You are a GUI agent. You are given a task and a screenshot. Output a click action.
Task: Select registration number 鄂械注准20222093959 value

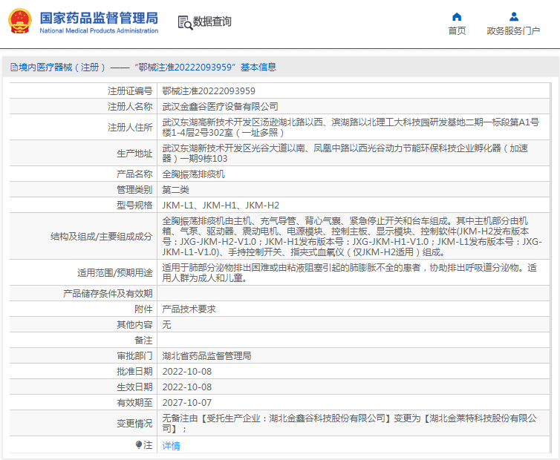tap(209, 91)
